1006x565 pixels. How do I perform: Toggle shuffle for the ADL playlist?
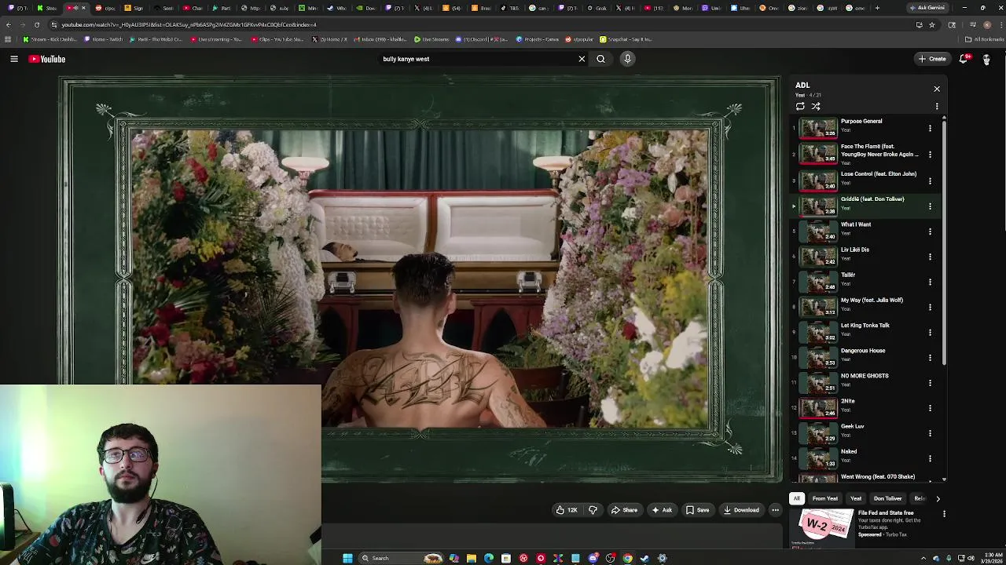(x=816, y=106)
